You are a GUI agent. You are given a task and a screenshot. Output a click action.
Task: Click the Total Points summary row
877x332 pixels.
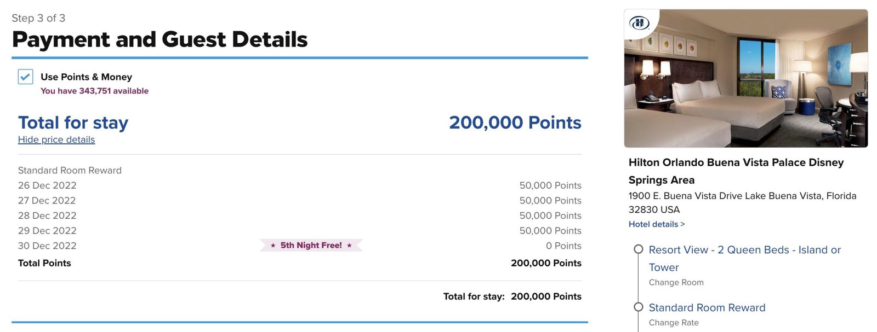44,263
